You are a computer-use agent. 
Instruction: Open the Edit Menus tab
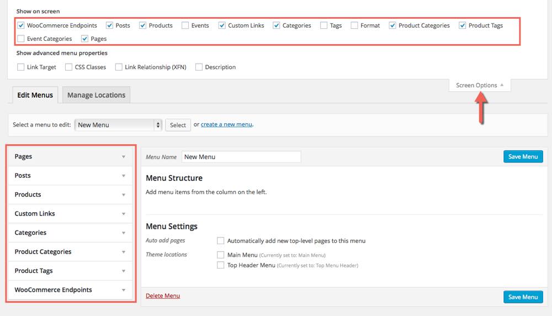pos(35,95)
